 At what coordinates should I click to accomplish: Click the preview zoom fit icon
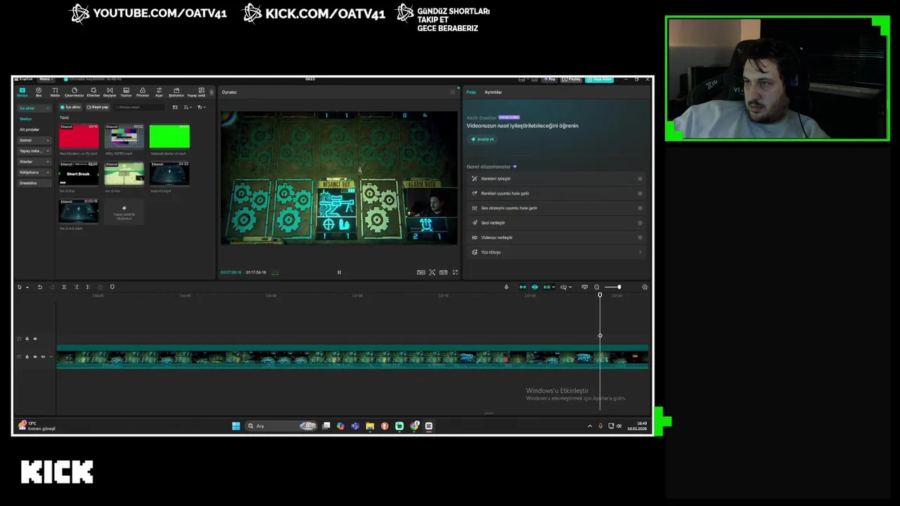432,272
